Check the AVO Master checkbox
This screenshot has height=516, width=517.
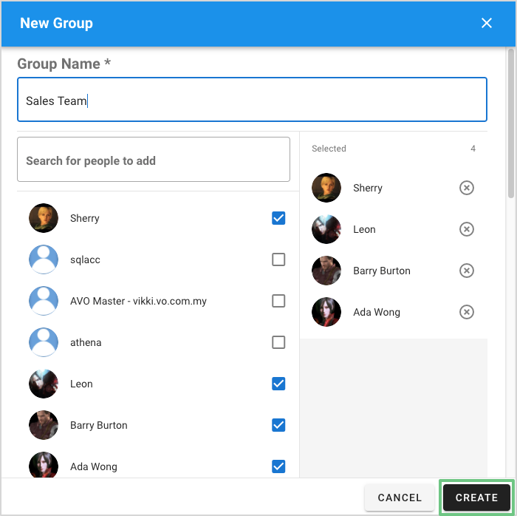coord(278,301)
